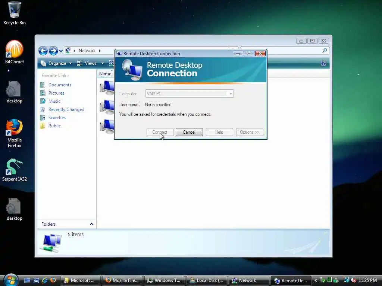382x286 pixels.
Task: Click the Windows Start orb
Action: point(11,280)
